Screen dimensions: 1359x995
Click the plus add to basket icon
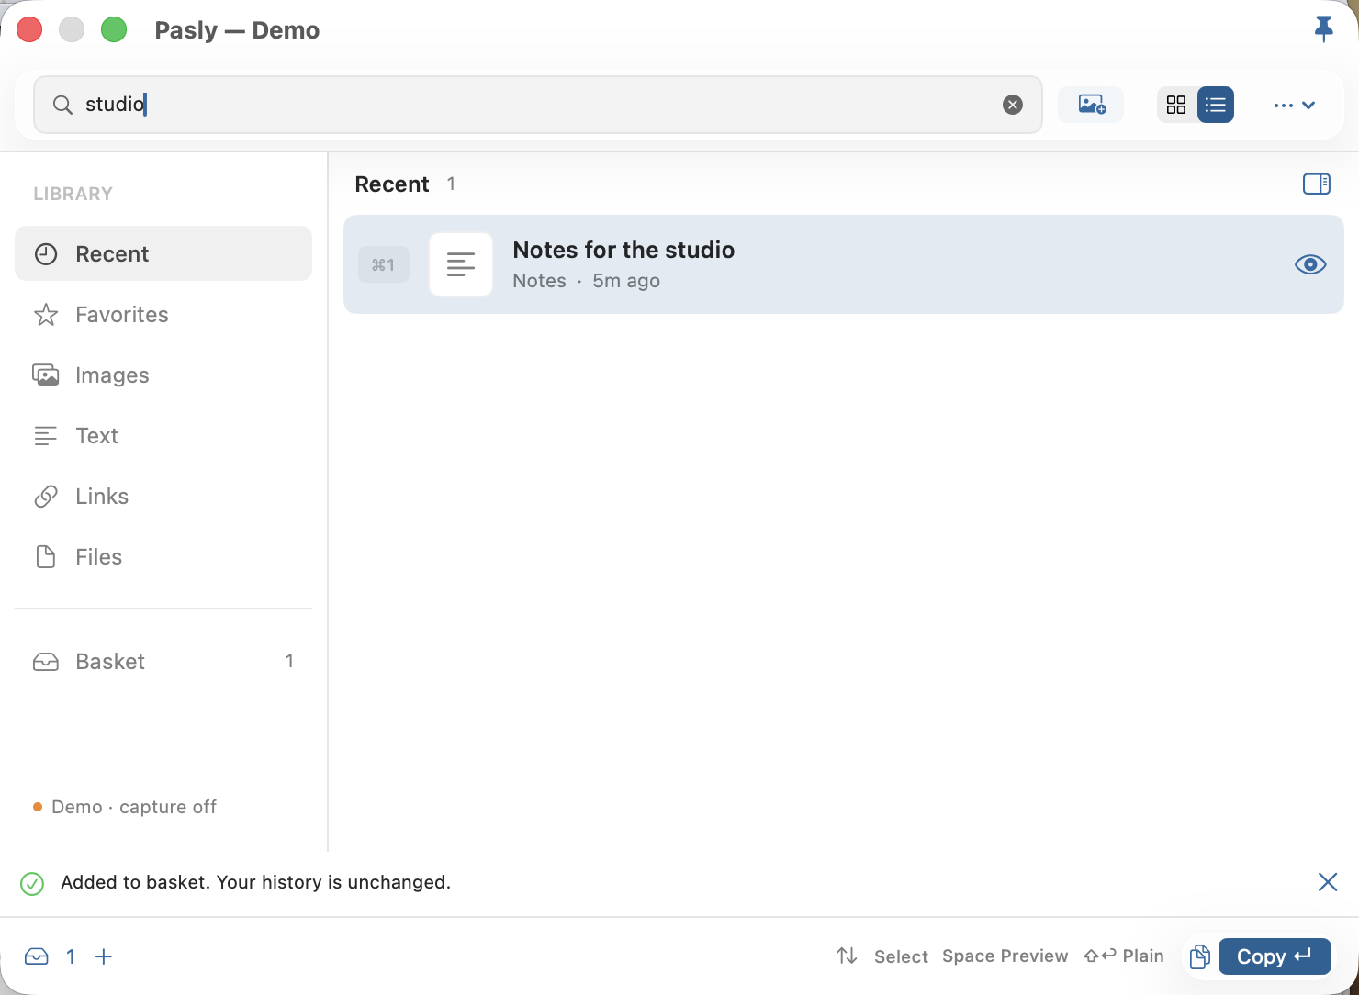tap(104, 956)
